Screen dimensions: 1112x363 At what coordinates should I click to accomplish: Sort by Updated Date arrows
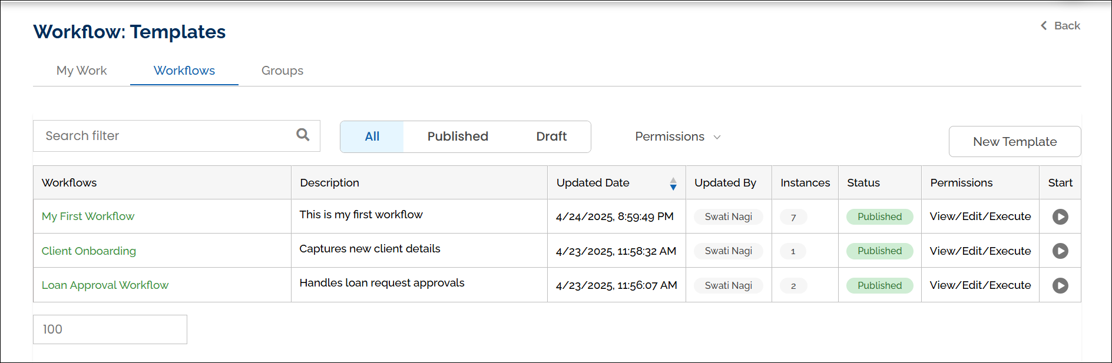pyautogui.click(x=673, y=184)
